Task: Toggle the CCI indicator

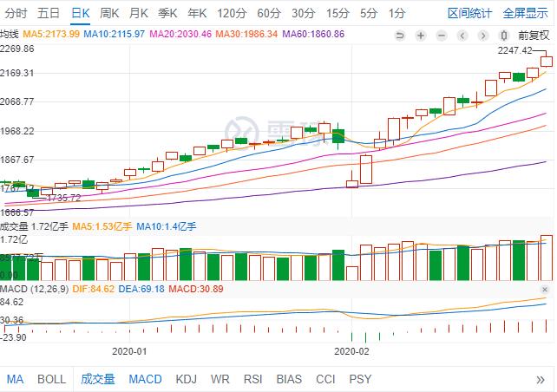Action: tap(325, 379)
